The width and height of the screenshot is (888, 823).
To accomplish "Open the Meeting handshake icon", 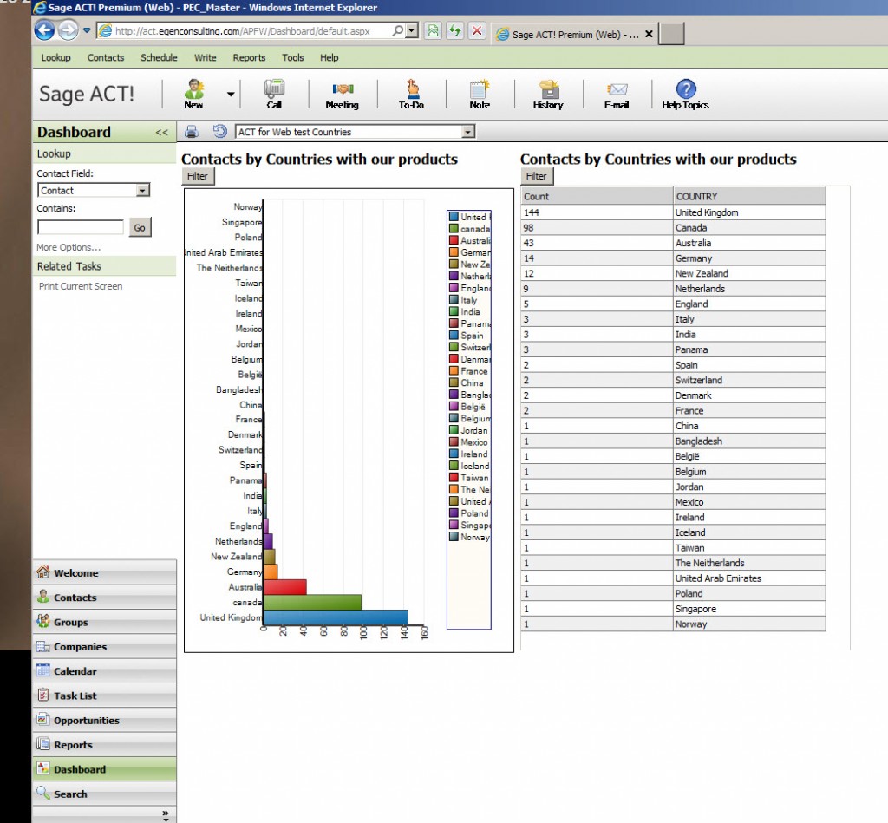I will tap(343, 89).
